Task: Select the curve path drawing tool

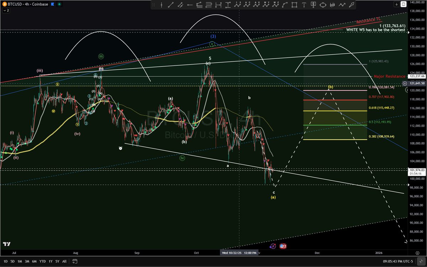Action: [285, 5]
